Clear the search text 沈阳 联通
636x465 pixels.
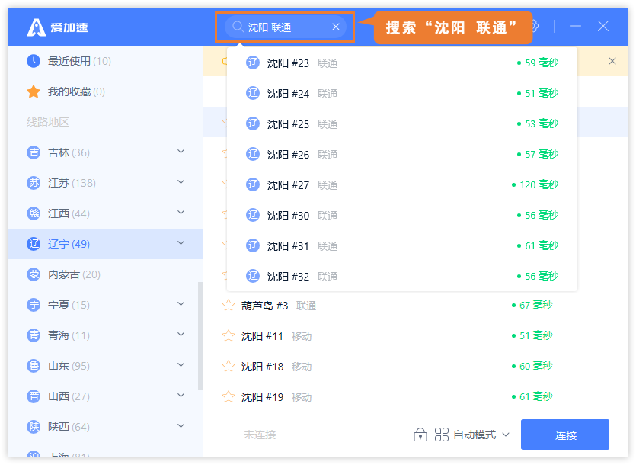coord(336,27)
